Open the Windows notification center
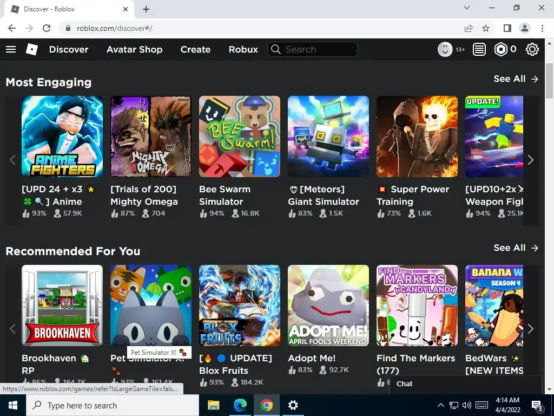This screenshot has width=554, height=416. (x=537, y=405)
